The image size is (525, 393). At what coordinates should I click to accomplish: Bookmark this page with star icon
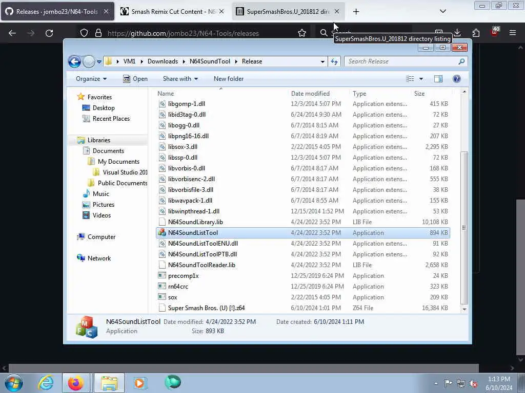302,33
